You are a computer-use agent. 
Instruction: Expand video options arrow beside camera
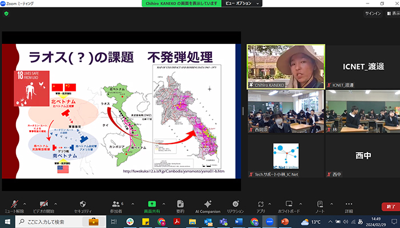pyautogui.click(x=55, y=204)
